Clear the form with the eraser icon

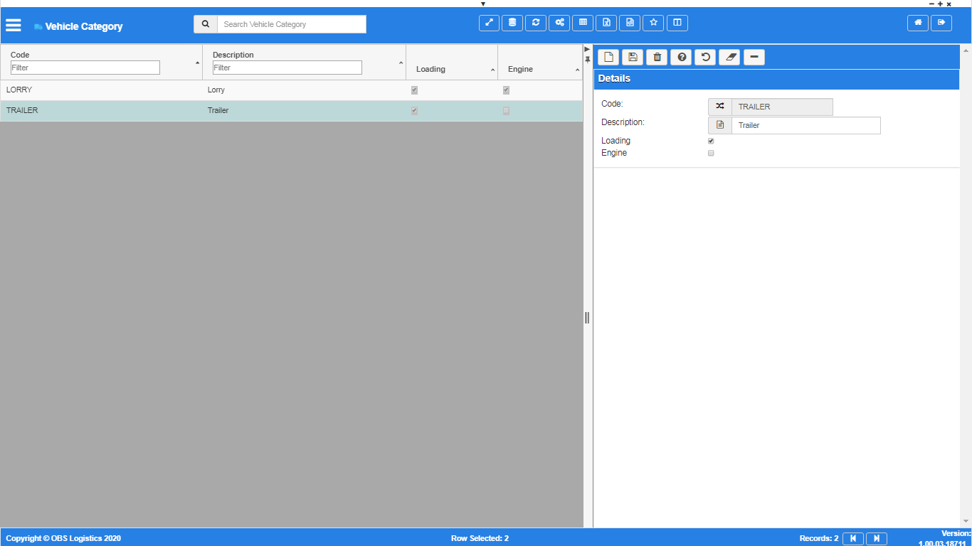click(729, 57)
